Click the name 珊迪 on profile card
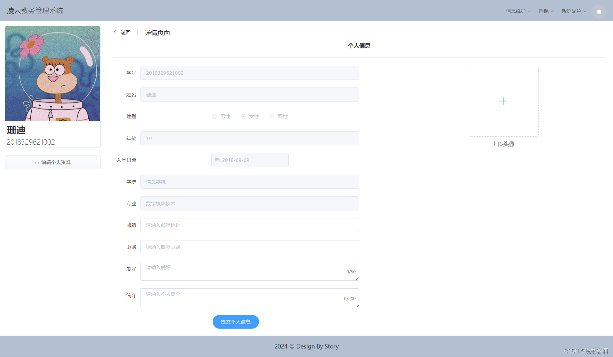Viewport: 613px width, 357px height. click(16, 130)
